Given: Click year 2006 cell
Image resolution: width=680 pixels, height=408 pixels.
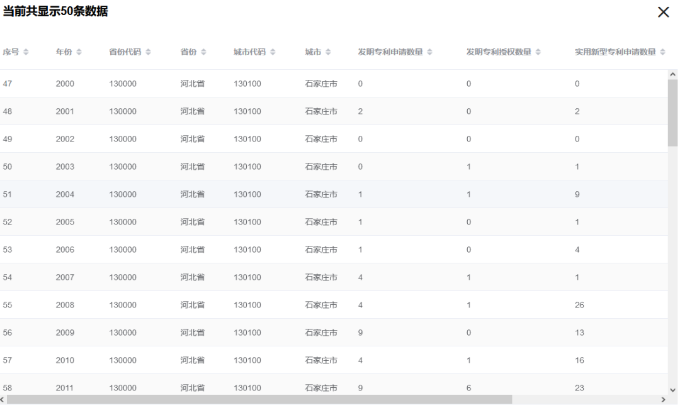Looking at the screenshot, I should 65,250.
